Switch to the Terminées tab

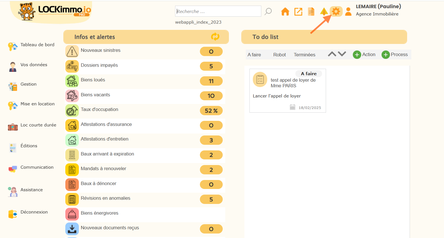point(304,55)
